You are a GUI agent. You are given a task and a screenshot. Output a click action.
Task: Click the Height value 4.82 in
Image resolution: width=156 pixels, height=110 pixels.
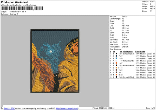(152, 6)
